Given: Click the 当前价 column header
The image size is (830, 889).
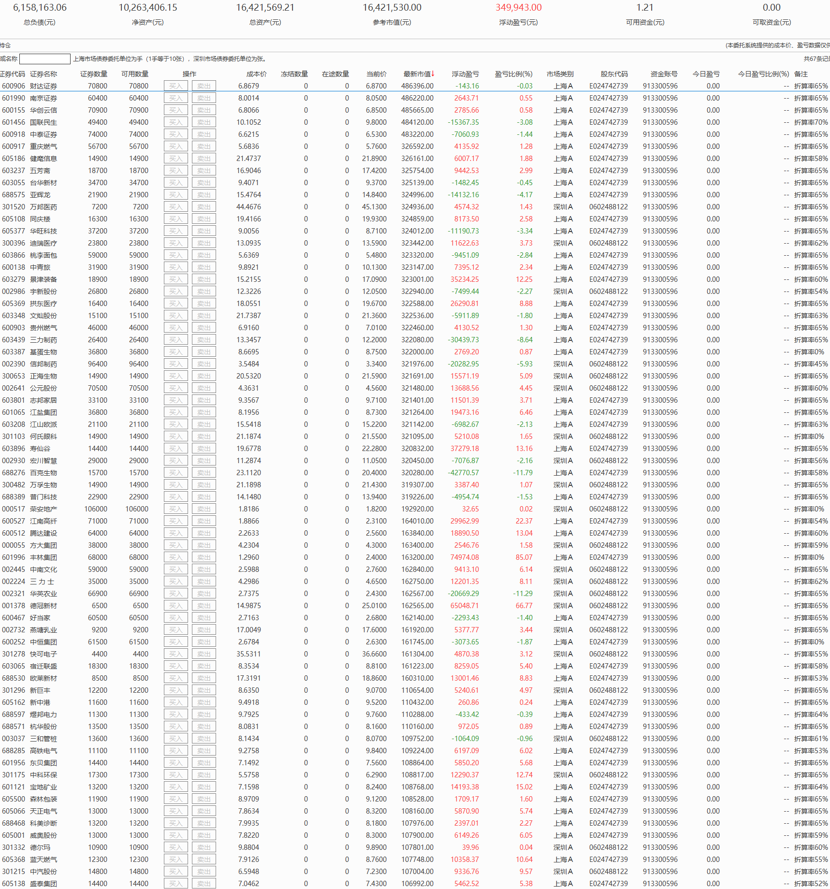Looking at the screenshot, I should 376,74.
